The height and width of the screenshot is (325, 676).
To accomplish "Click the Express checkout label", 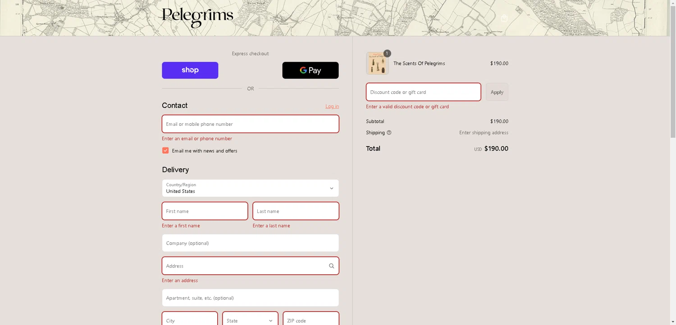I will coord(250,53).
